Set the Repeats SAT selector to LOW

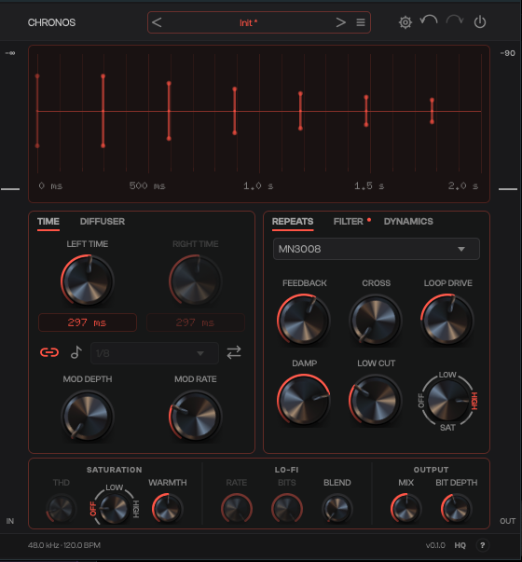click(447, 375)
